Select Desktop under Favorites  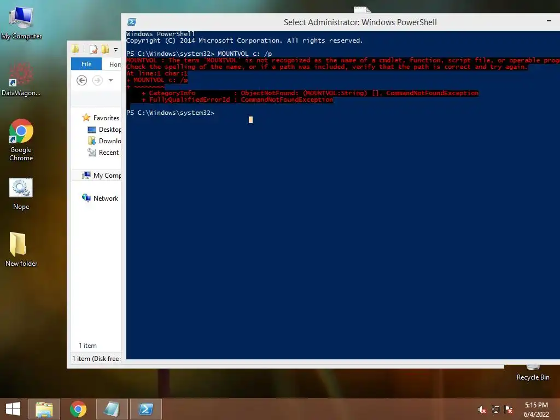click(104, 130)
